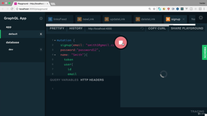Viewport: 207px width, 116px height.
Task: Open the SCHEMA side panel
Action: pos(205,52)
